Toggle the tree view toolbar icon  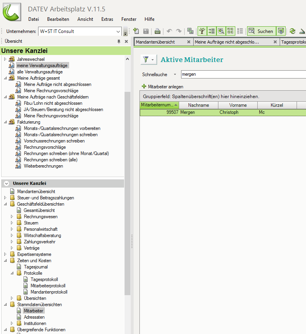click(202, 31)
